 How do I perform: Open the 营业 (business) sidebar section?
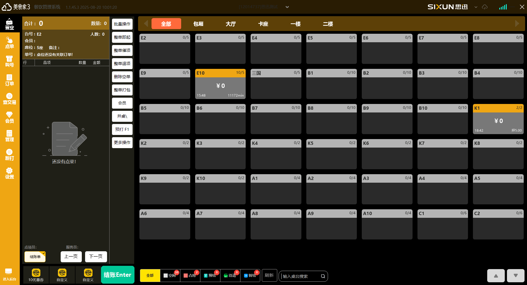click(10, 24)
